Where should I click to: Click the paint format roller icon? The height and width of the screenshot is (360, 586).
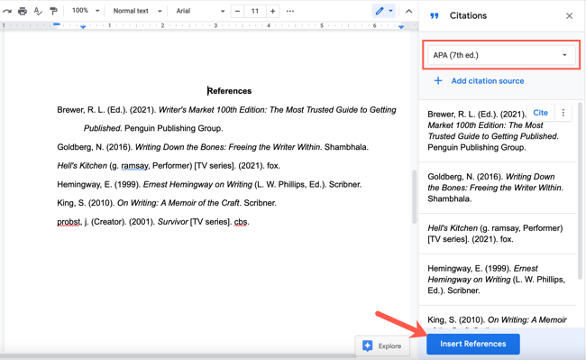pyautogui.click(x=53, y=11)
